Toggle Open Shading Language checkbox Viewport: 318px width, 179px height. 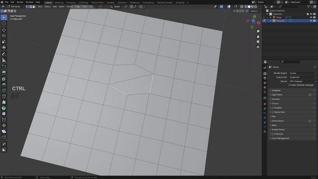click(x=289, y=85)
